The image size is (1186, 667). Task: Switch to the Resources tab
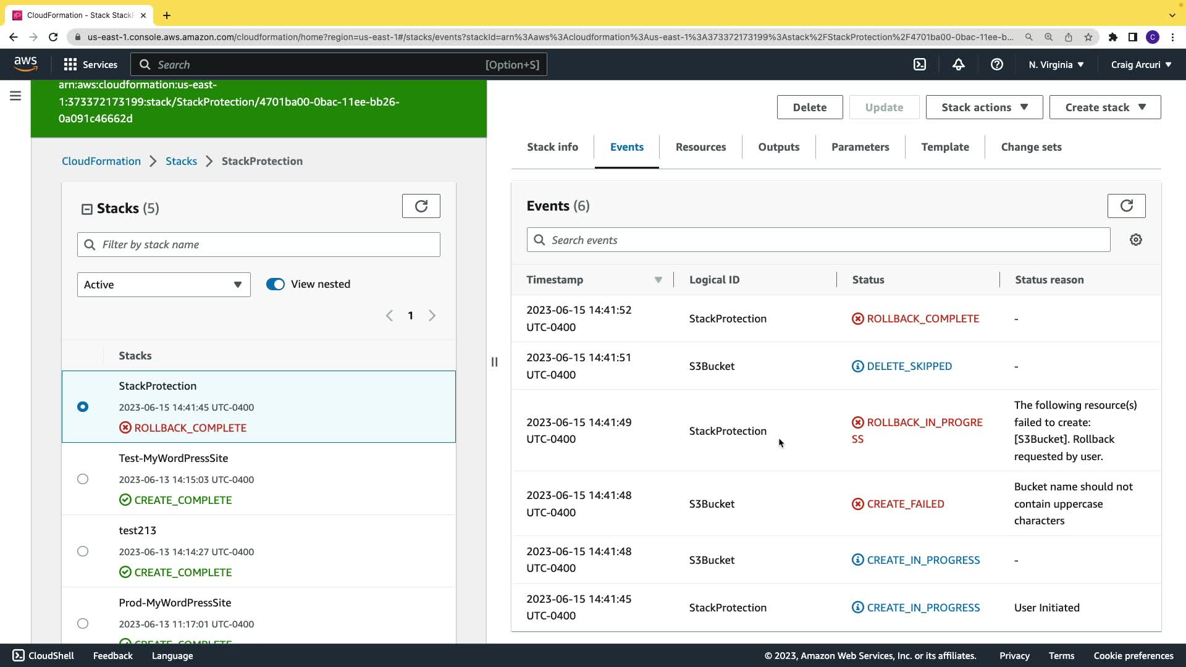[x=700, y=147]
